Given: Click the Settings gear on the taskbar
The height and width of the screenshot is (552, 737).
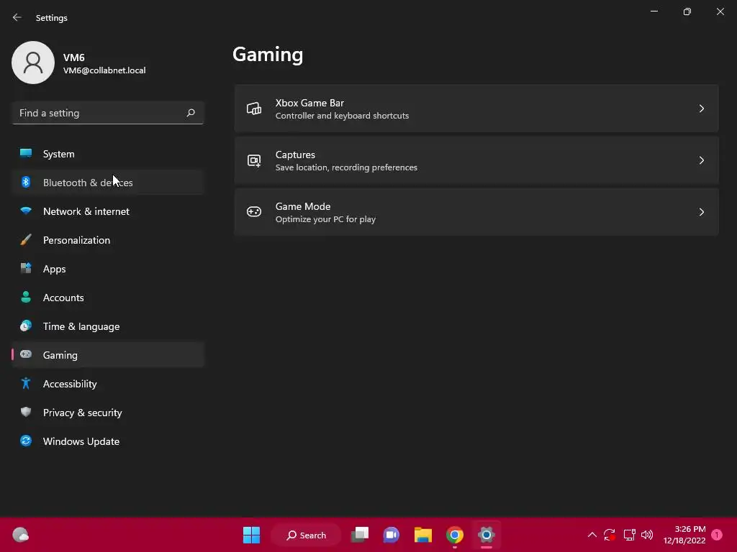Looking at the screenshot, I should [x=487, y=535].
